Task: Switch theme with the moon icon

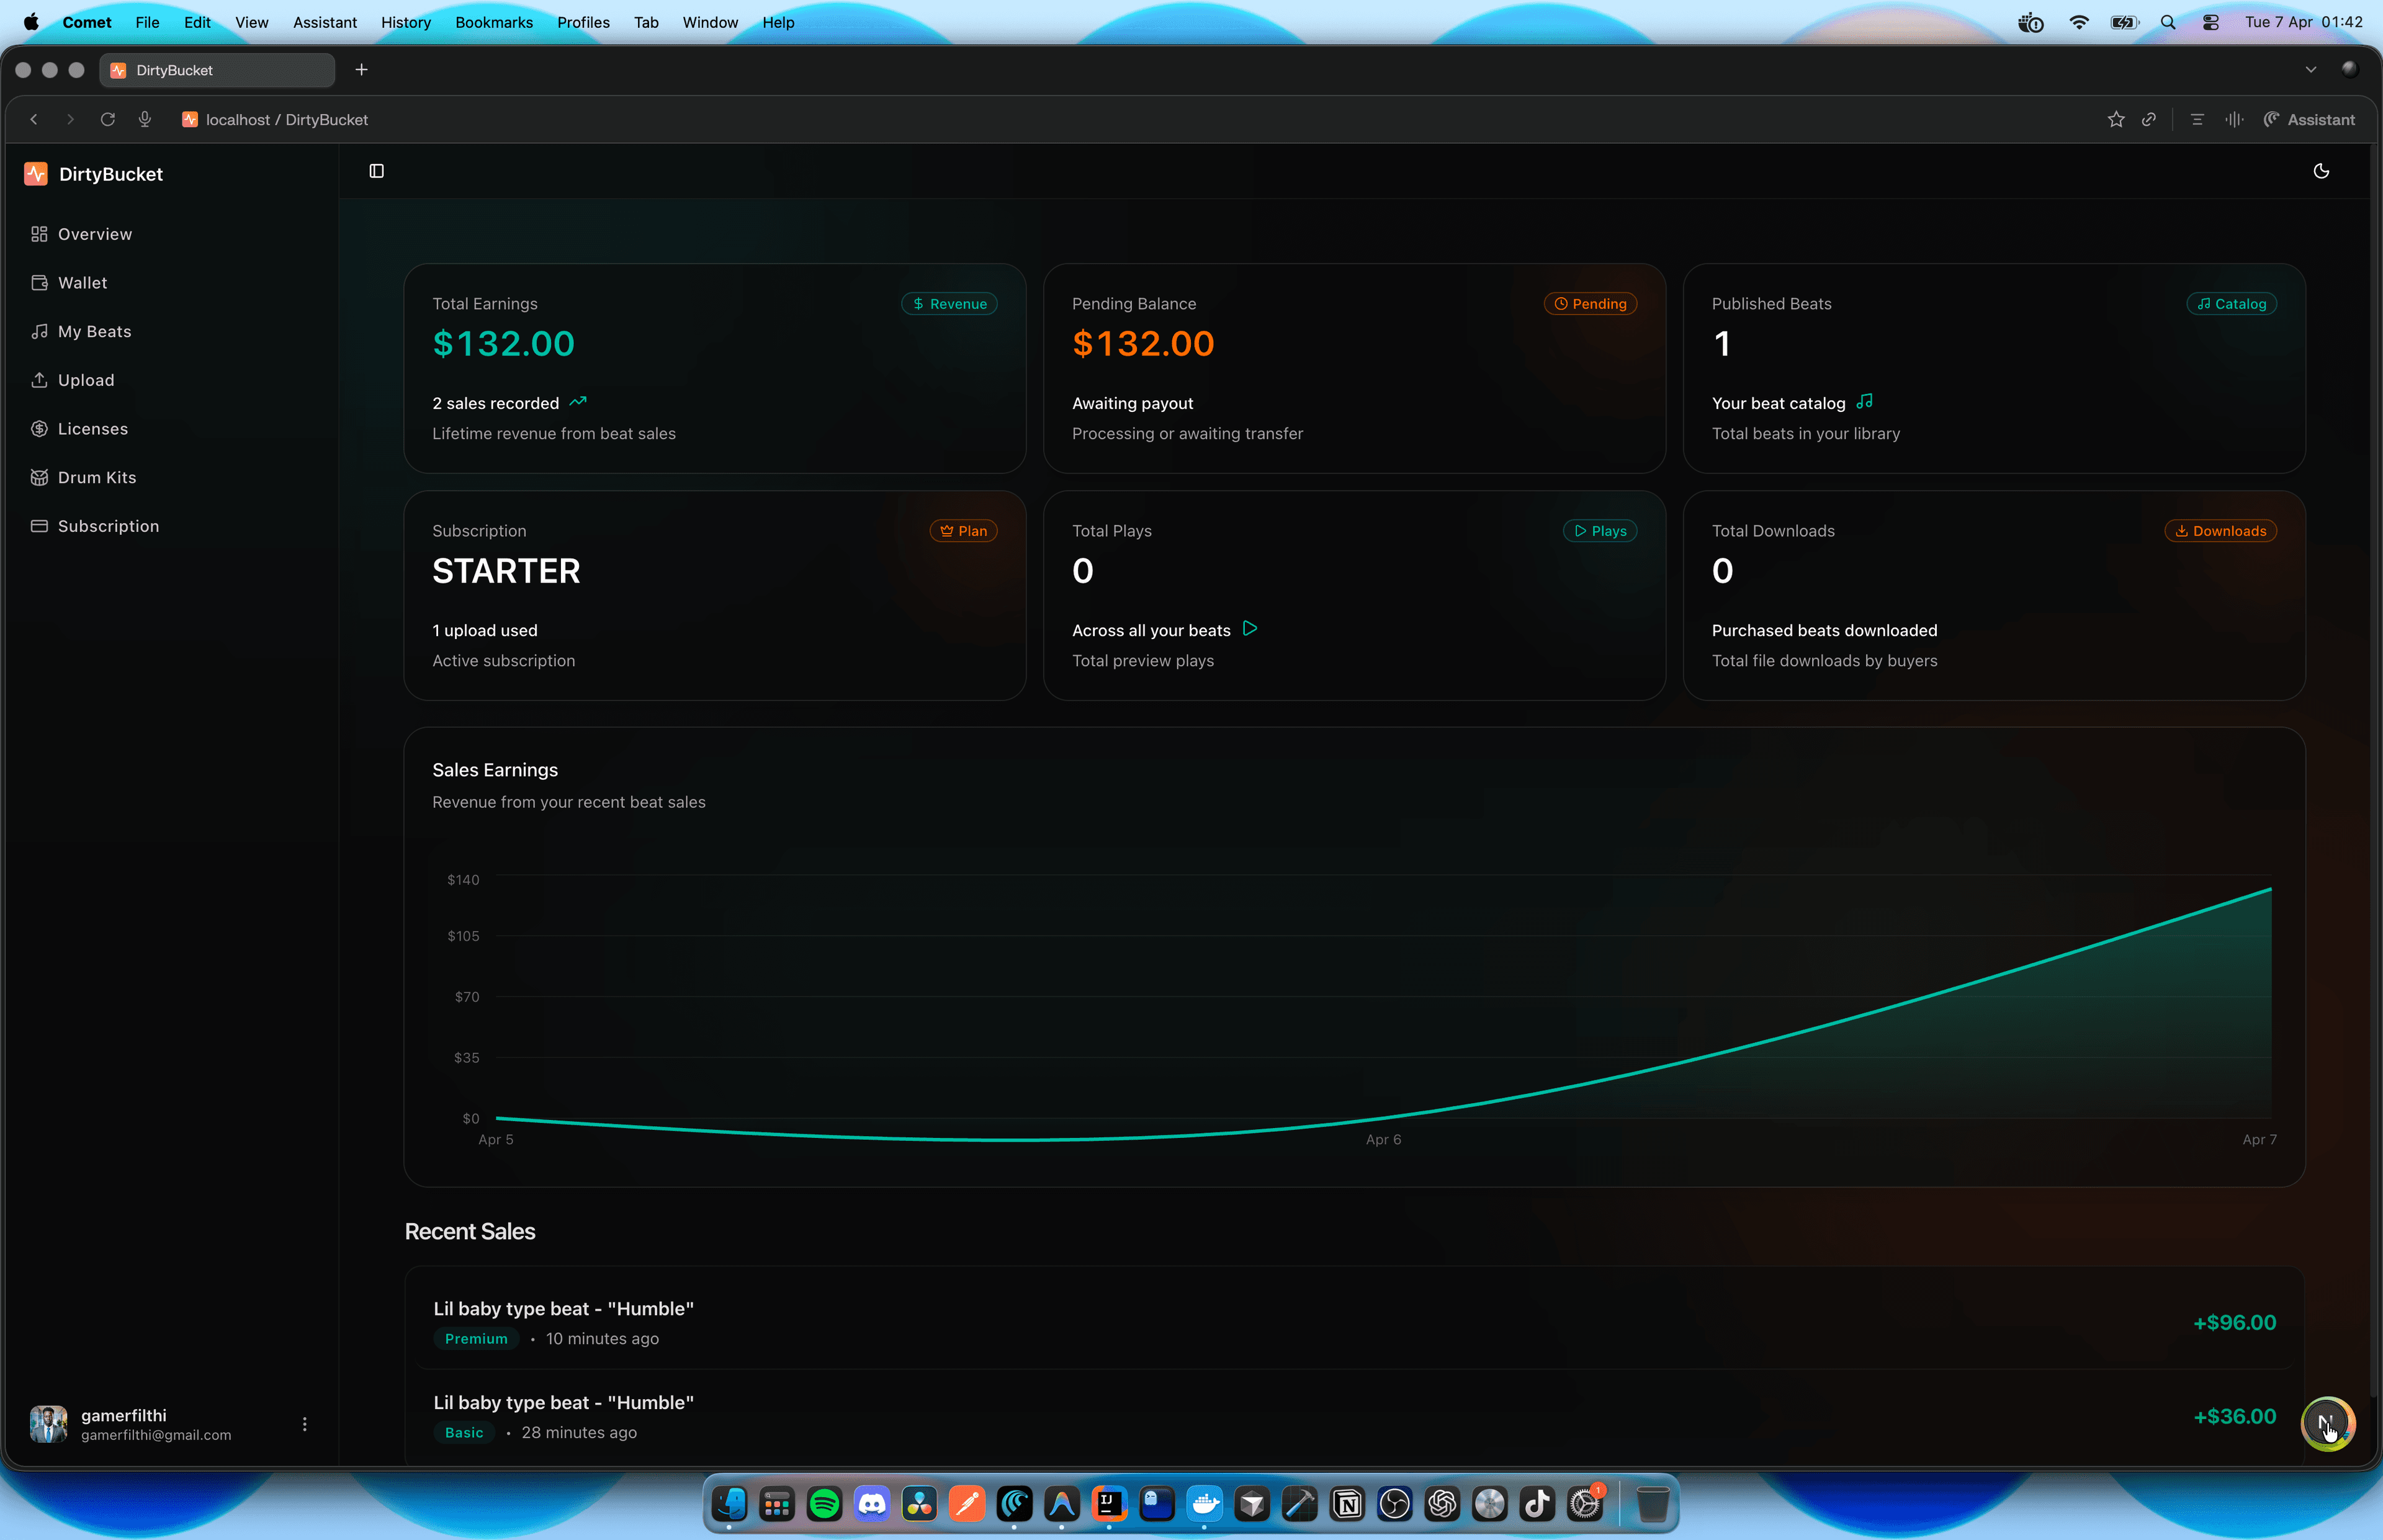Action: pos(2321,171)
